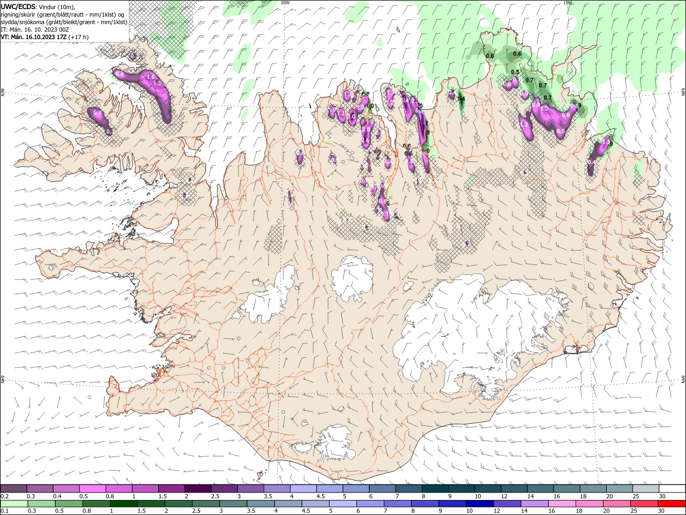This screenshot has width=686, height=515.
Task: Pick the pale green 0.1 swatch in lower legend
Action: 14,504
